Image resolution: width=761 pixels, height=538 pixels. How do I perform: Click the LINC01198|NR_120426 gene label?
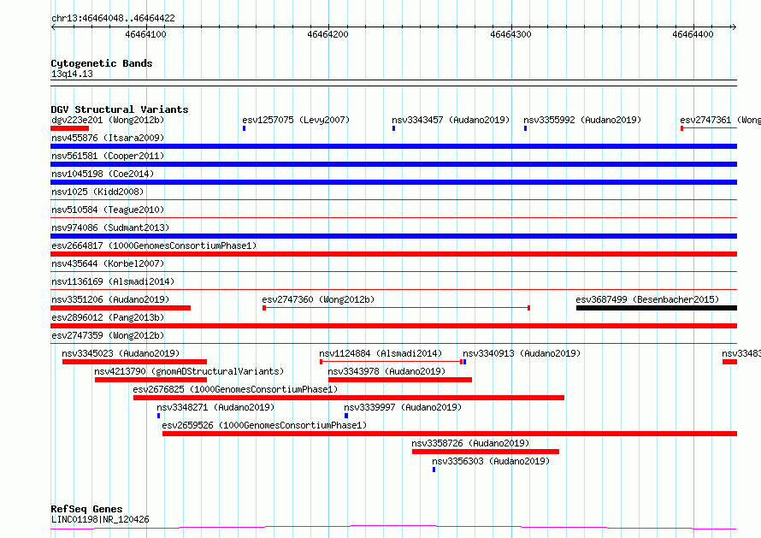tap(100, 519)
